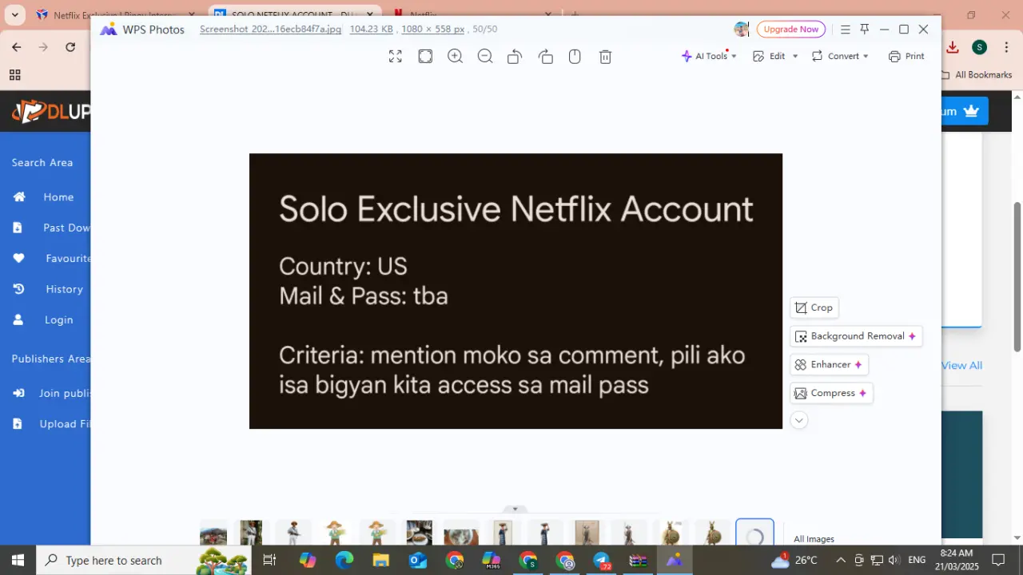Show hidden system tray icons

[841, 560]
